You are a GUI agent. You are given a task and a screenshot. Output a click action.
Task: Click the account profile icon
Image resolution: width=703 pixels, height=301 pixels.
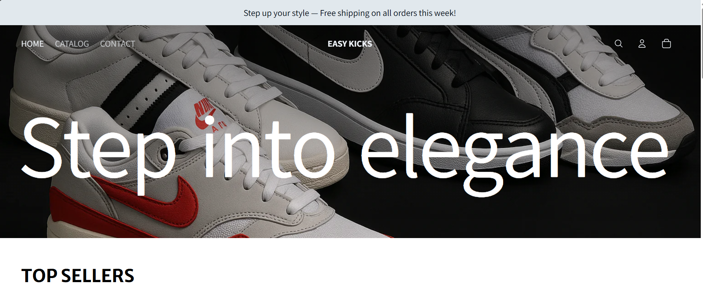tap(642, 44)
